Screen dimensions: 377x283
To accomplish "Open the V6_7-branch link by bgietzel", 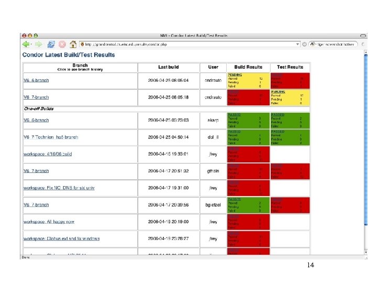I will click(36, 205).
